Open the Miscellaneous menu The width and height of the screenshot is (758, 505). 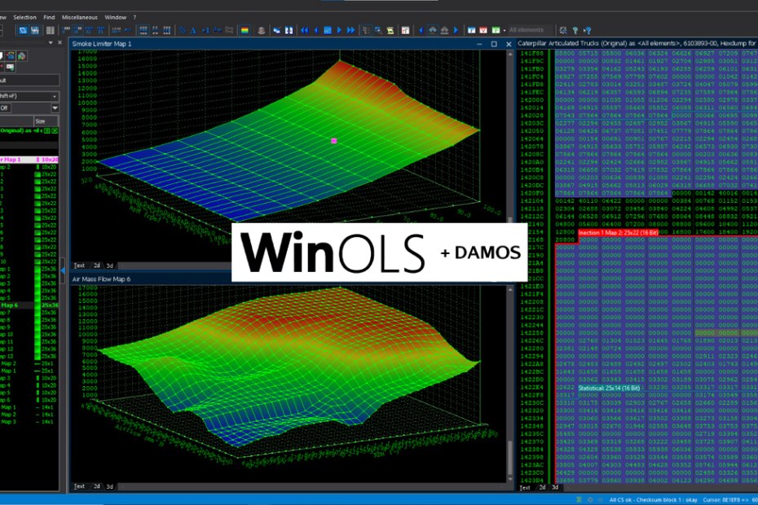tap(80, 17)
